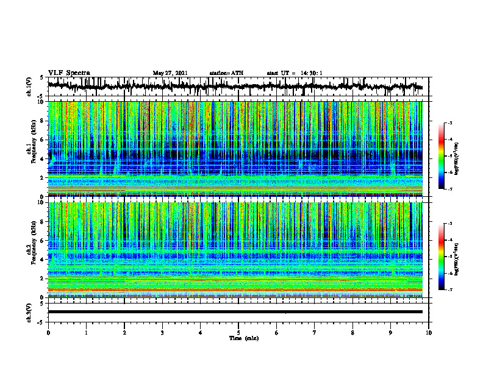Click the ch.2 spectrogram "2" kHz tick label
The height and width of the screenshot is (373, 483).
point(43,279)
